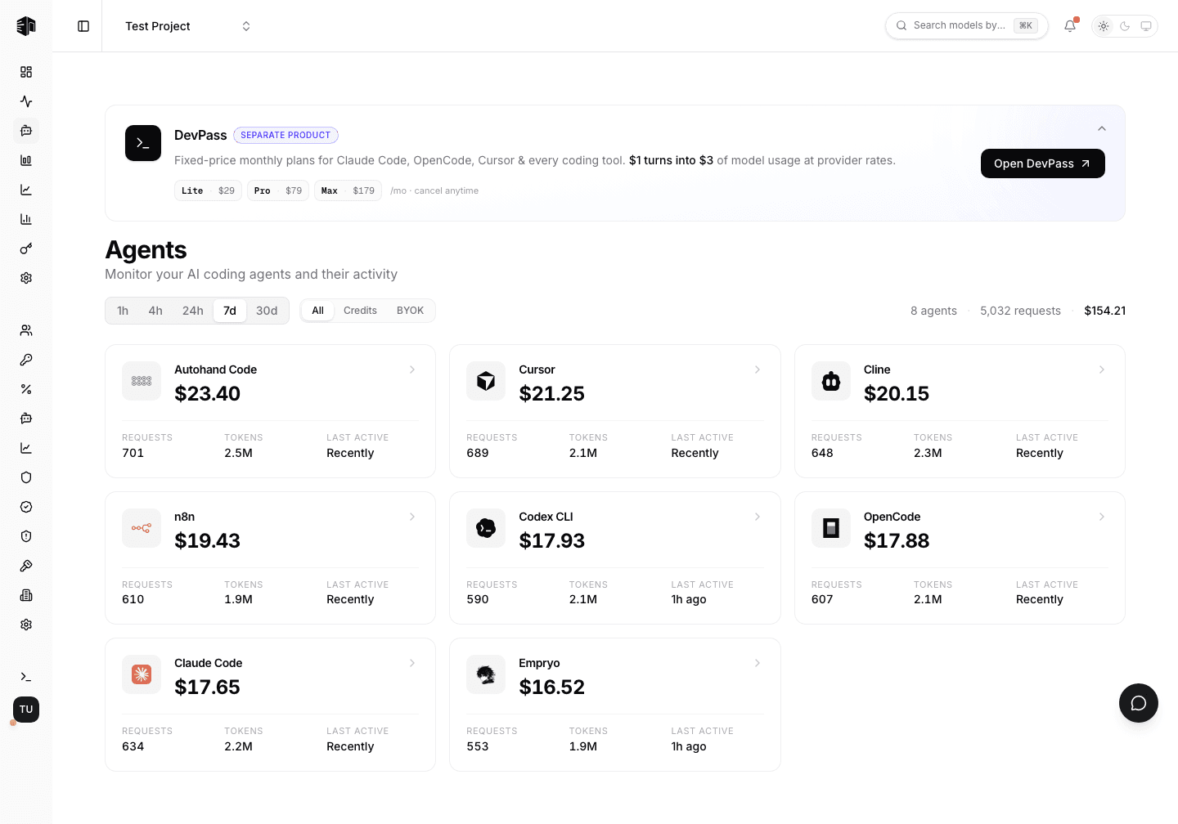Collapse the DevPass banner with the chevron
The height and width of the screenshot is (824, 1178).
(1102, 128)
